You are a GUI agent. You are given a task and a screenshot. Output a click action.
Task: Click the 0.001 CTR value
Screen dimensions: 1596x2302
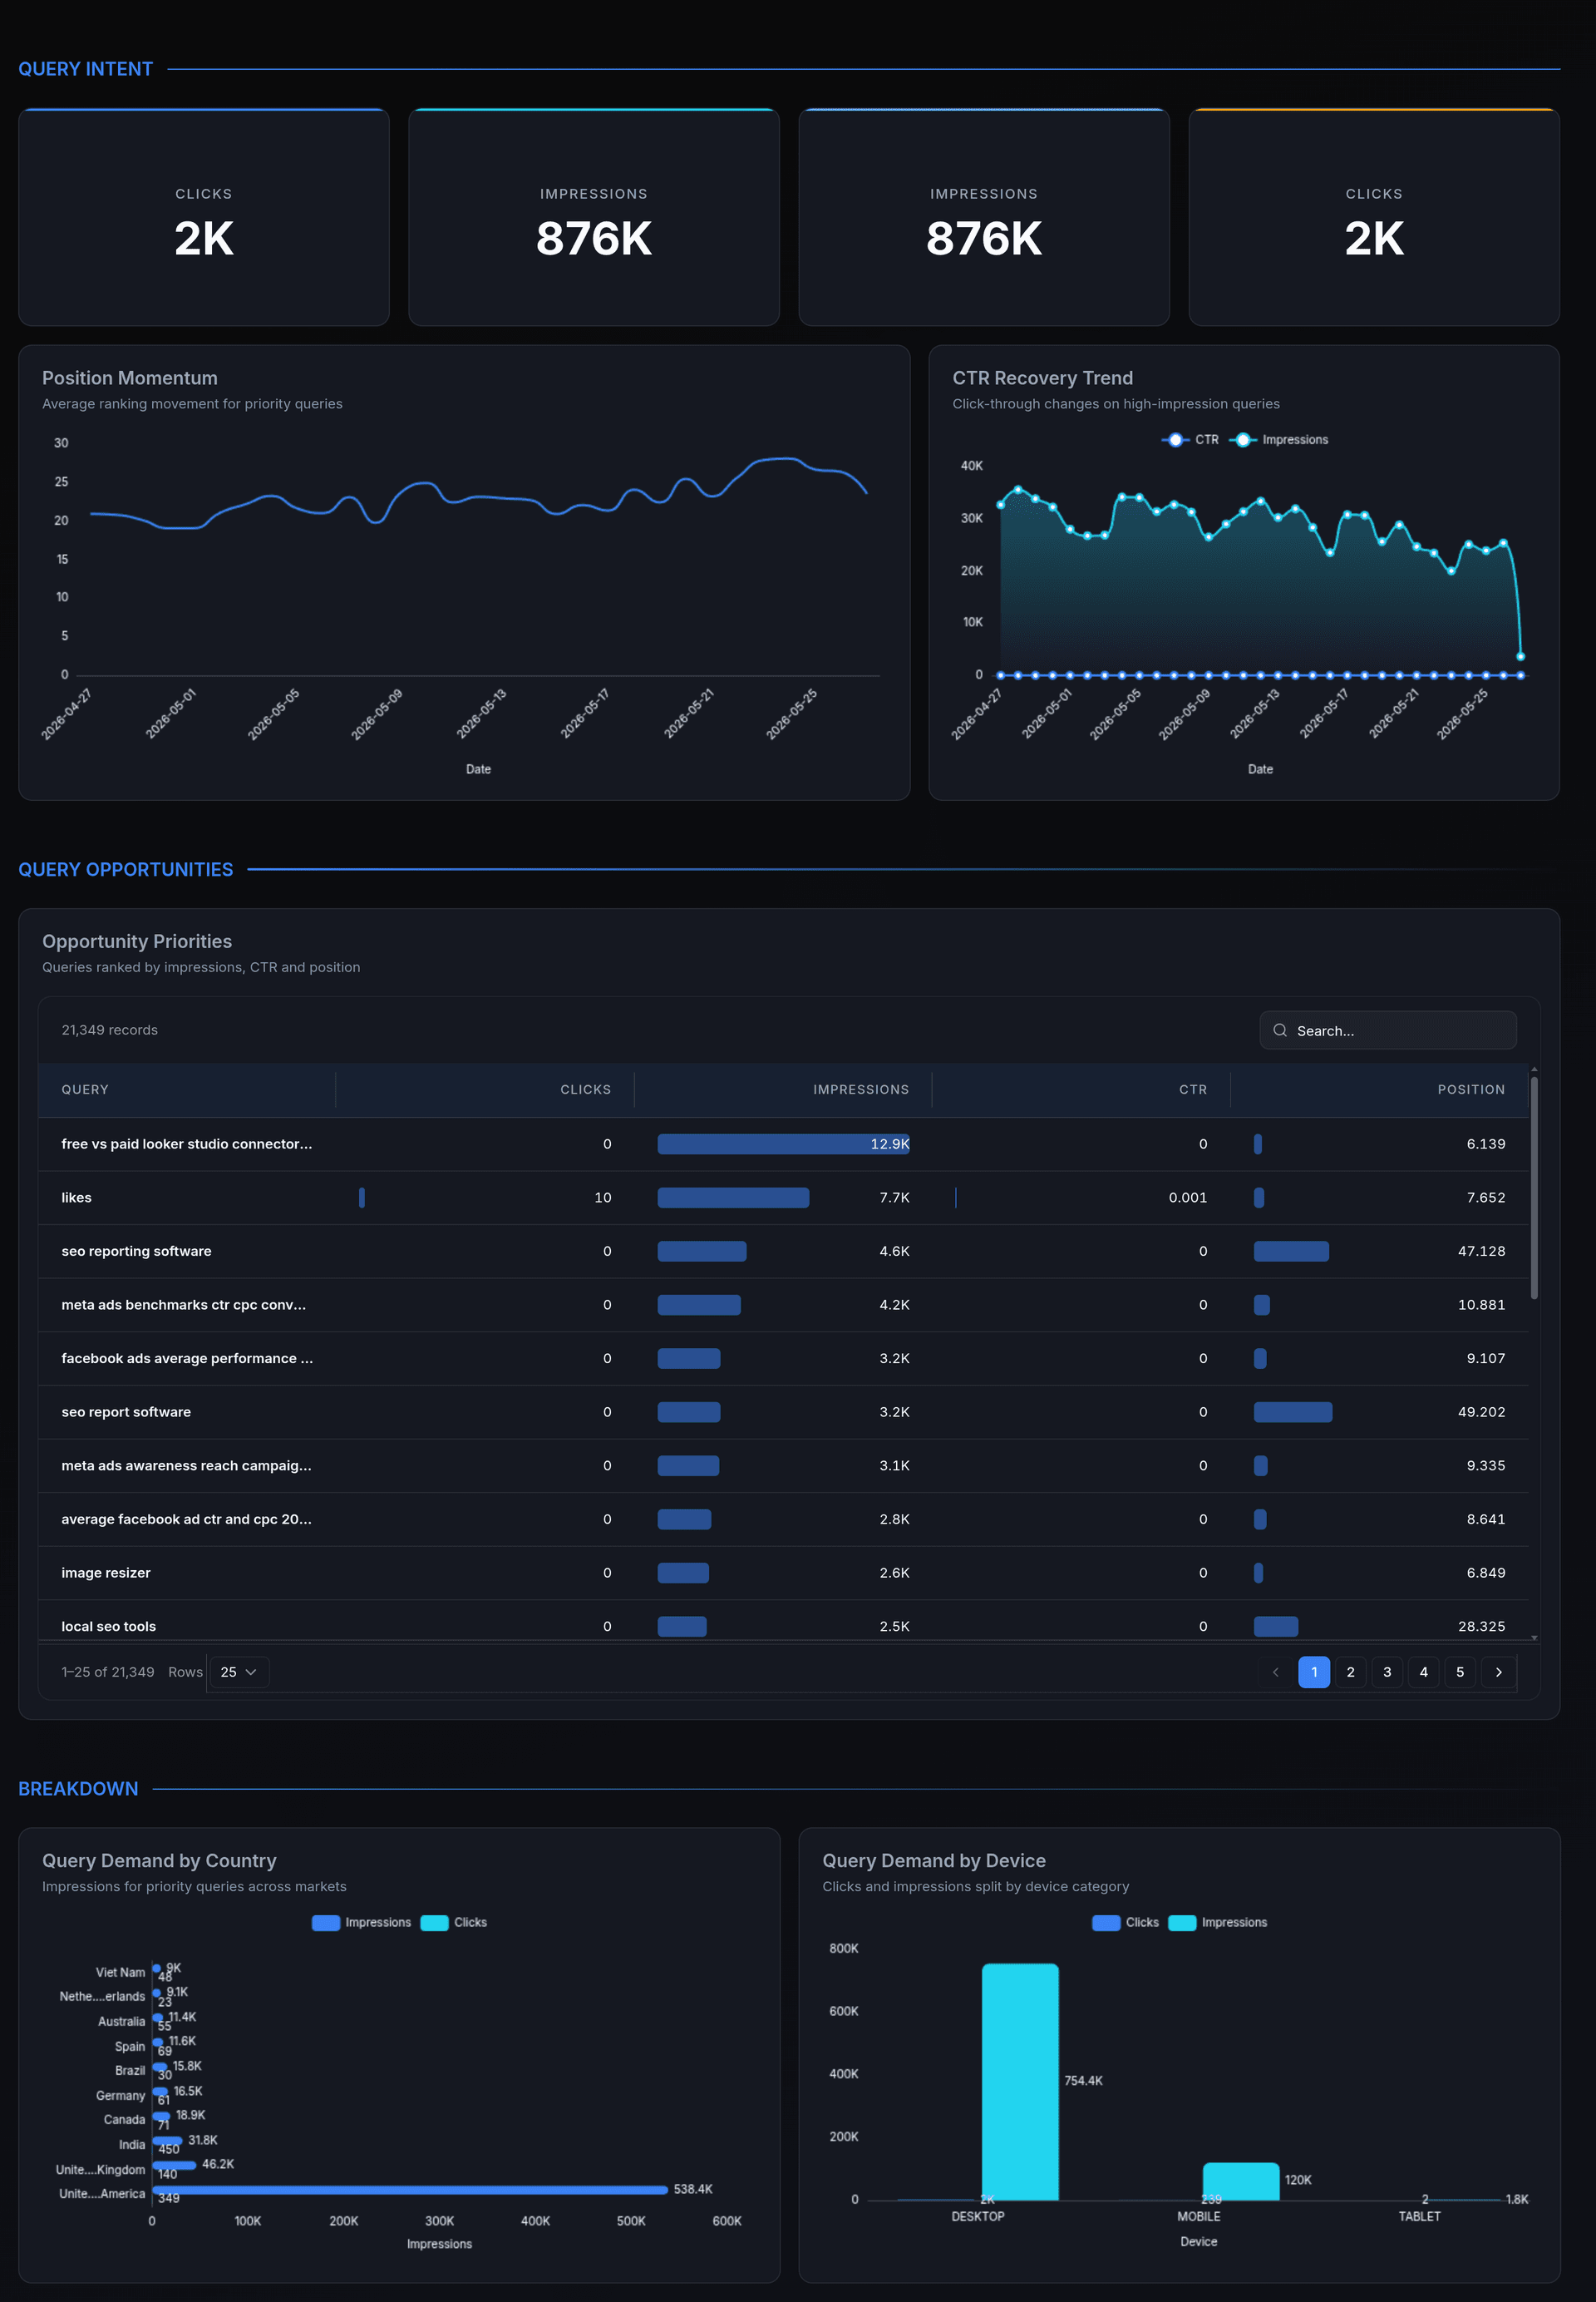(1187, 1198)
